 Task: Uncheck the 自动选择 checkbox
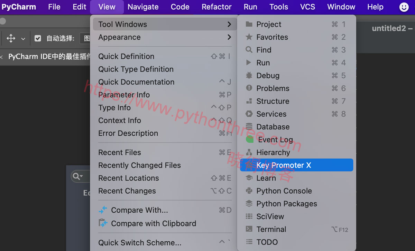37,38
